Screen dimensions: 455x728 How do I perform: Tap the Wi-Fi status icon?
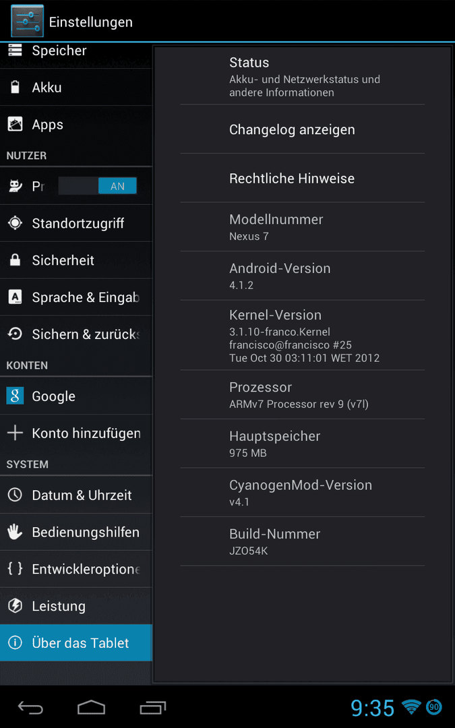[411, 707]
